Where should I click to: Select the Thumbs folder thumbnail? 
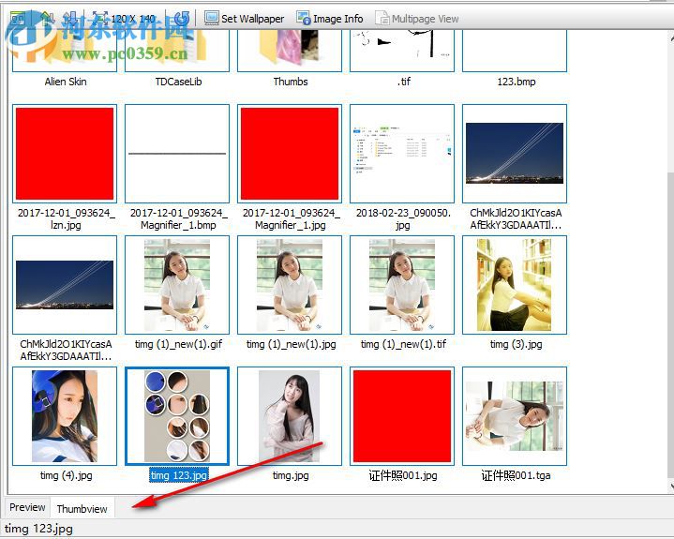pyautogui.click(x=290, y=51)
